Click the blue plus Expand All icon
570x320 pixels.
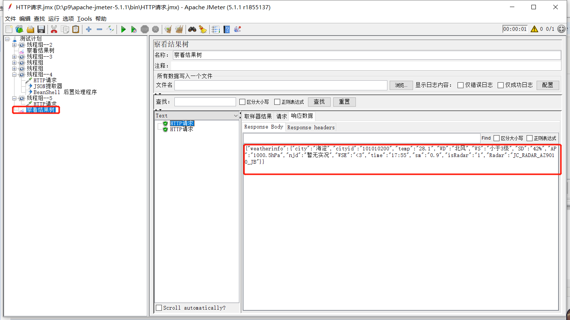coord(89,29)
